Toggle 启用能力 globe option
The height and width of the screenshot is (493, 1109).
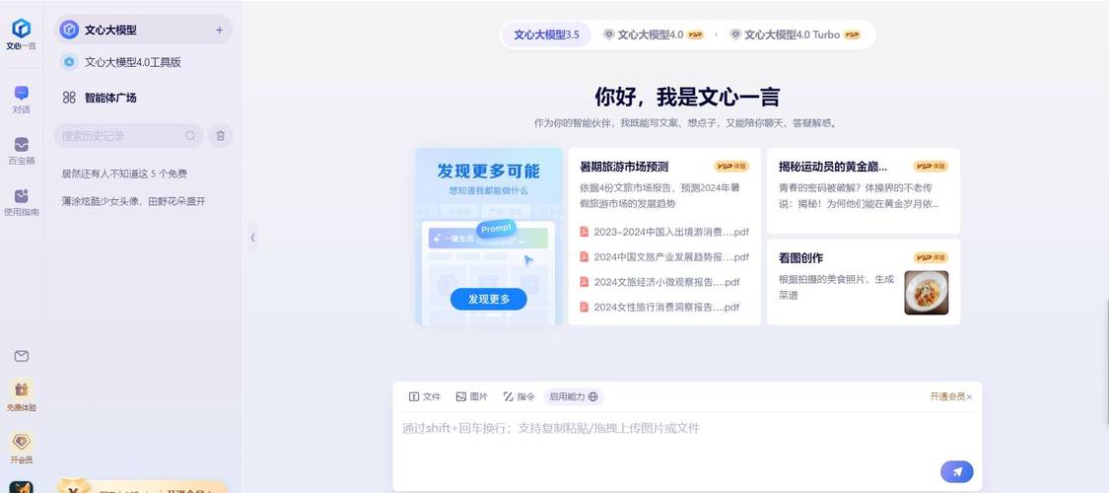574,396
